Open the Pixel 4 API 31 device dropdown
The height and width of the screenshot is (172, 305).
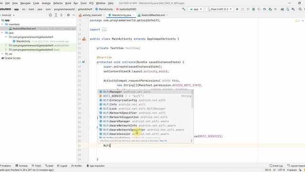219,9
